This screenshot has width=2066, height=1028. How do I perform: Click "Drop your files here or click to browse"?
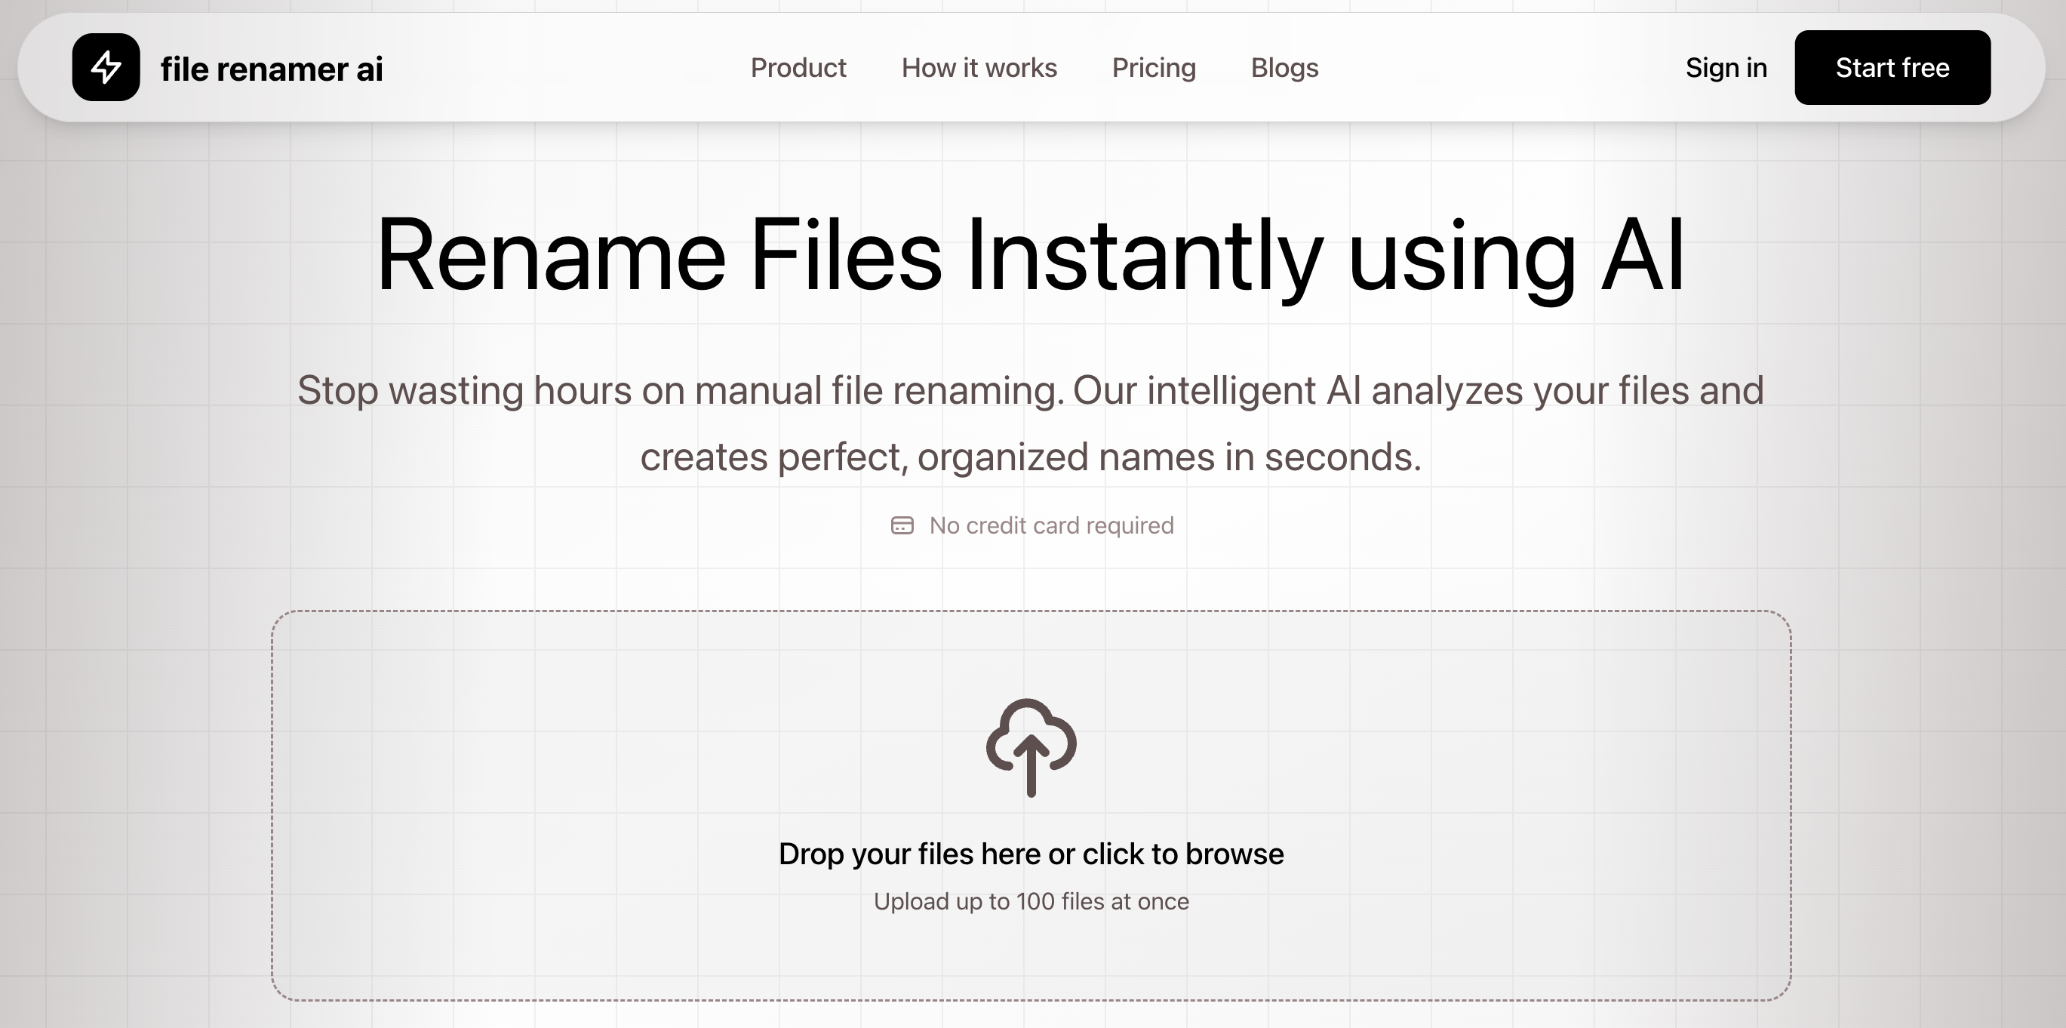click(1031, 854)
